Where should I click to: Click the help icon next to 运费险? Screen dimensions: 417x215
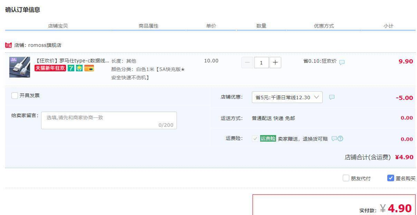tap(340, 139)
